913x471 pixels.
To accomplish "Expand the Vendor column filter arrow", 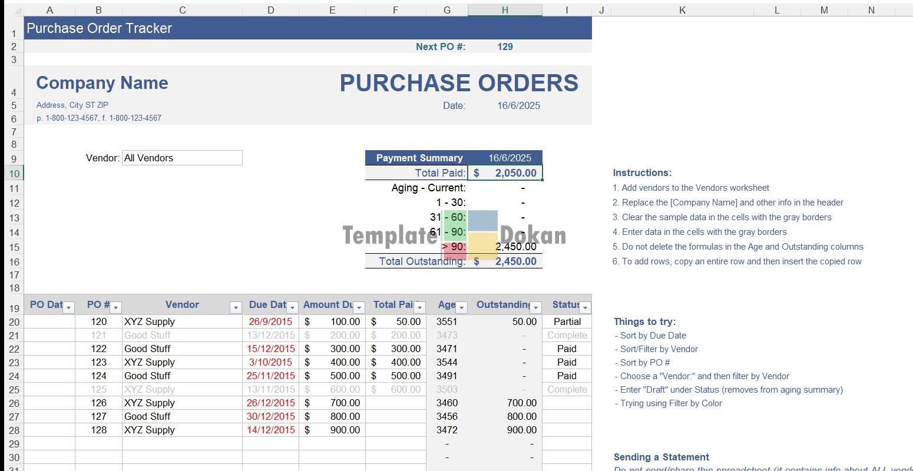I will (236, 307).
